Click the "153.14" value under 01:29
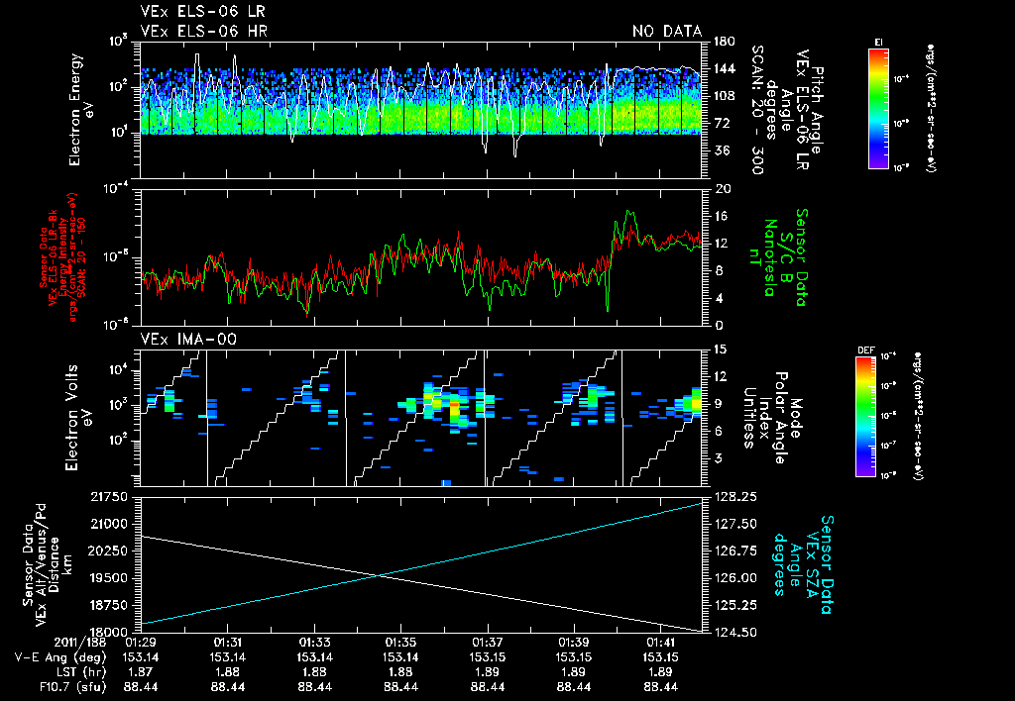 tap(141, 657)
